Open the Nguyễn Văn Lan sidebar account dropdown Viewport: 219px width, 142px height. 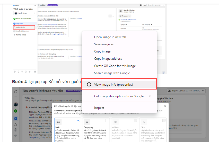click(x=25, y=13)
